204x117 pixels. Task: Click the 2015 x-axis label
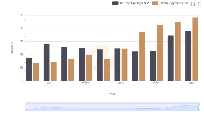[x=50, y=83]
